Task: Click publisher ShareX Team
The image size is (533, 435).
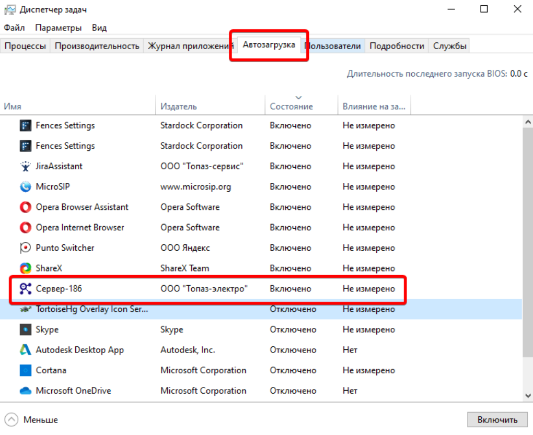Action: point(184,268)
